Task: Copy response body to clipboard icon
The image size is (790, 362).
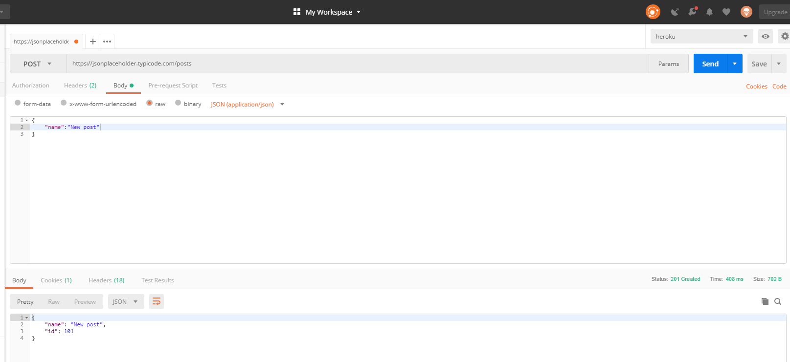Action: tap(765, 301)
